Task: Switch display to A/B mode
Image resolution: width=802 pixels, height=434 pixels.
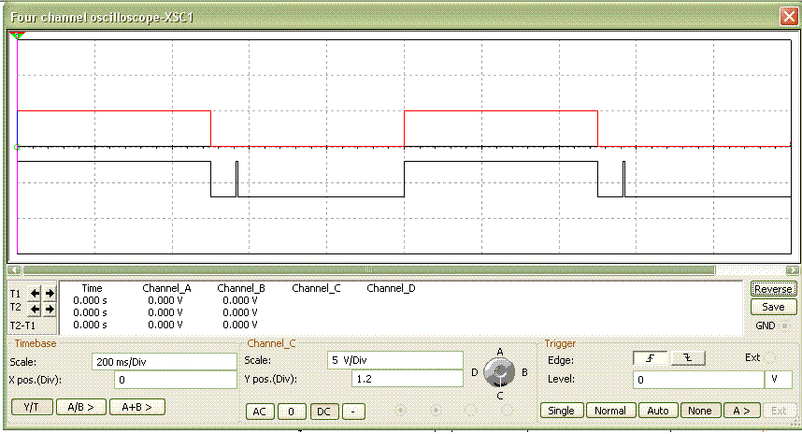Action: coord(80,408)
